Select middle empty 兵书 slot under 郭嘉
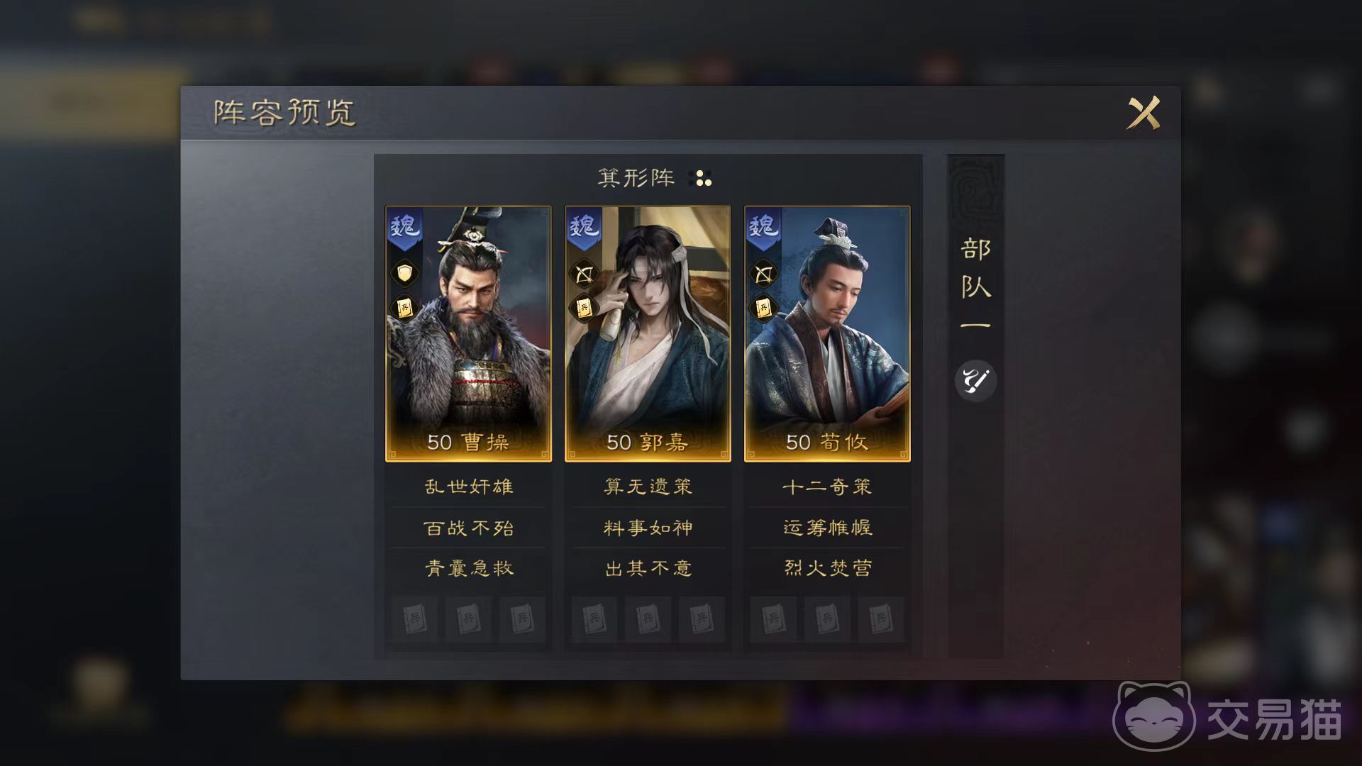The height and width of the screenshot is (766, 1362). point(648,619)
